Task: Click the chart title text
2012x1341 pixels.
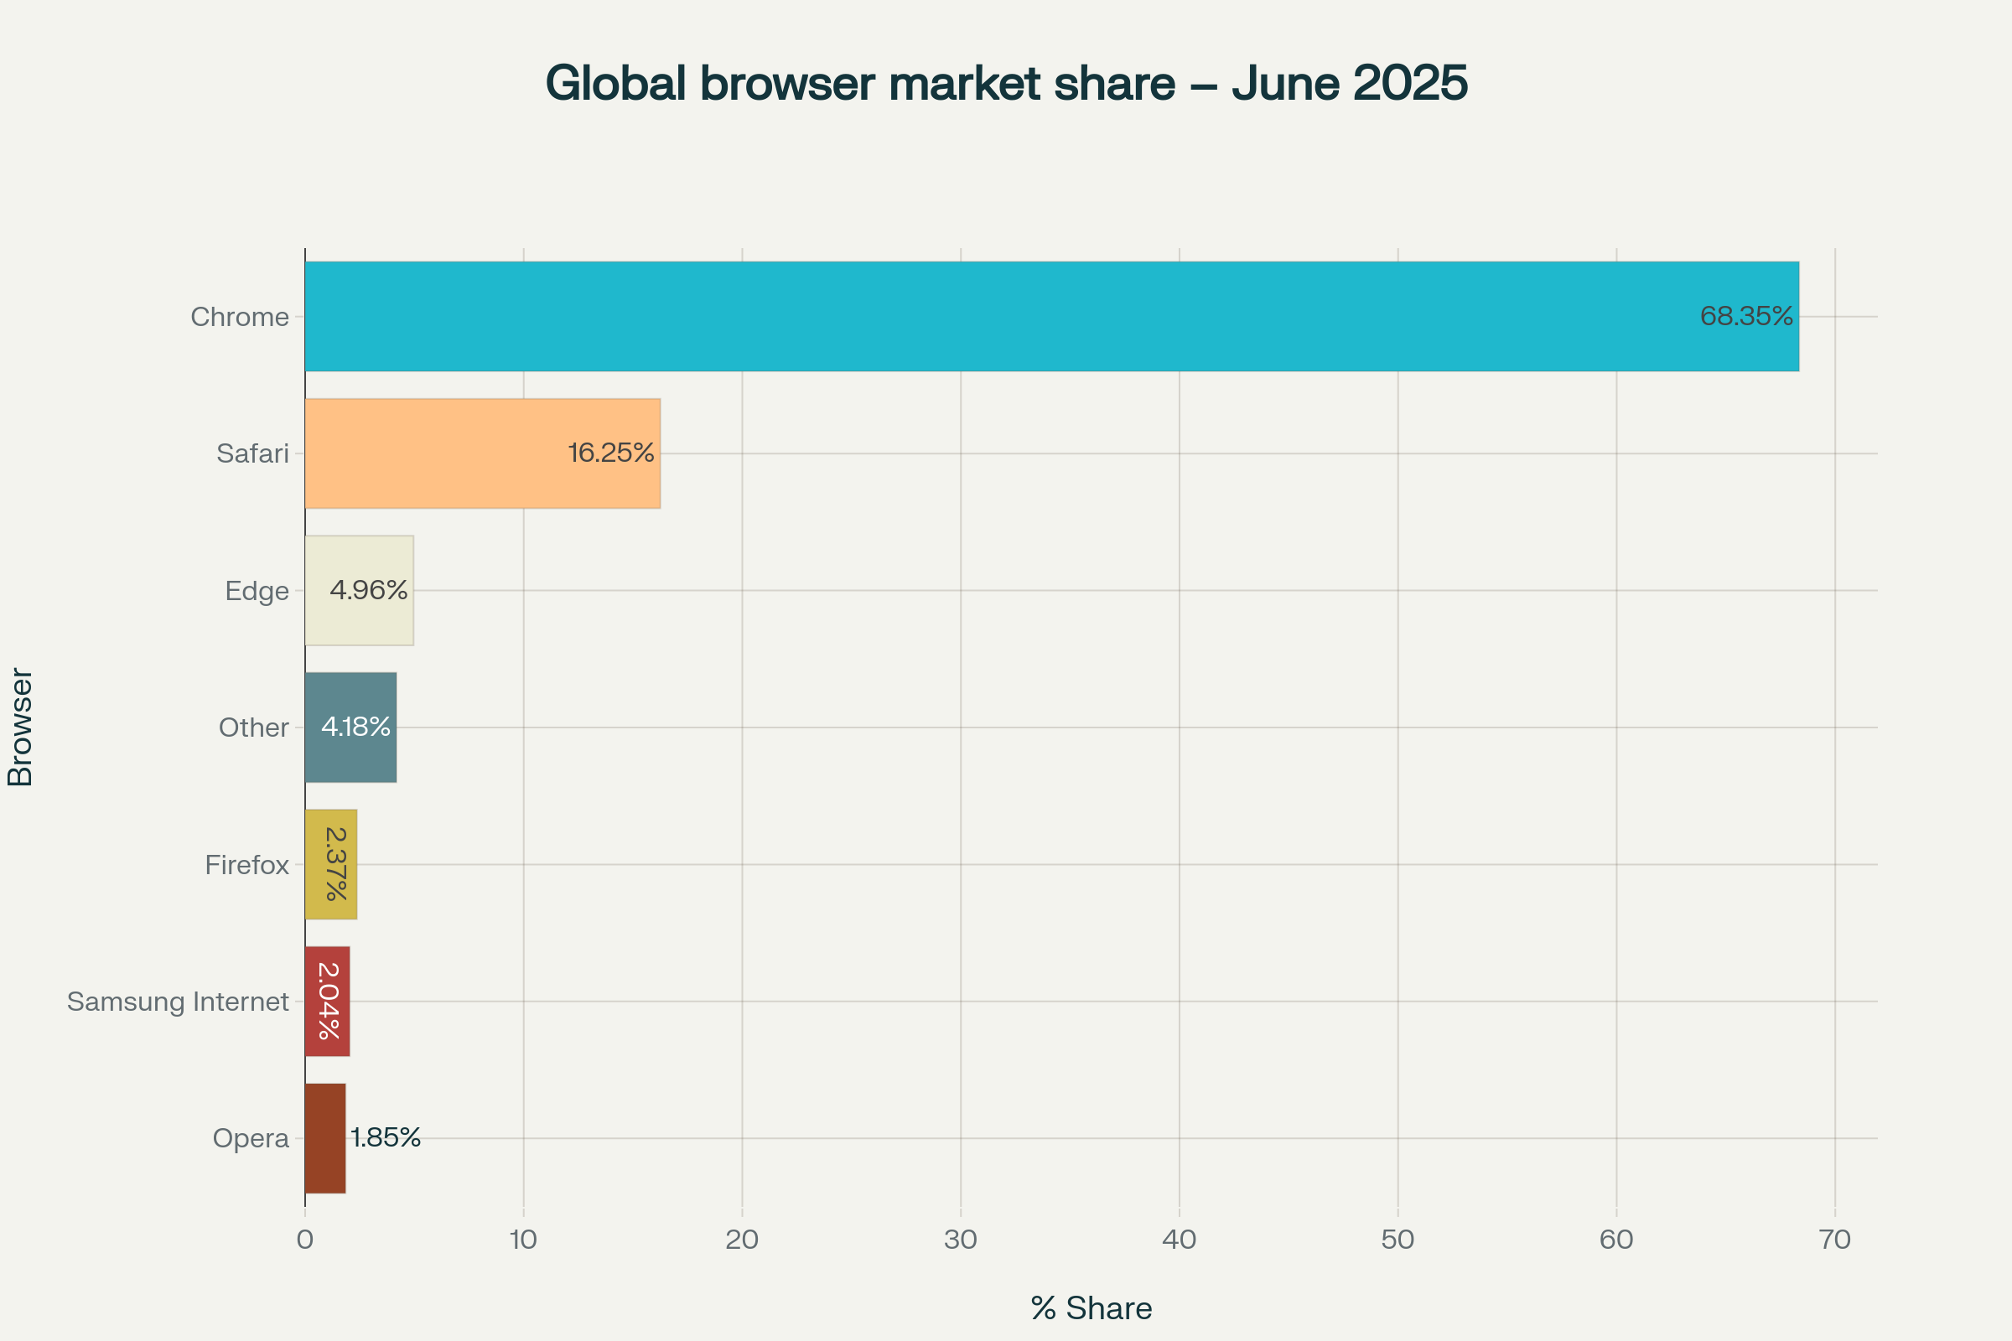Action: 1006,83
